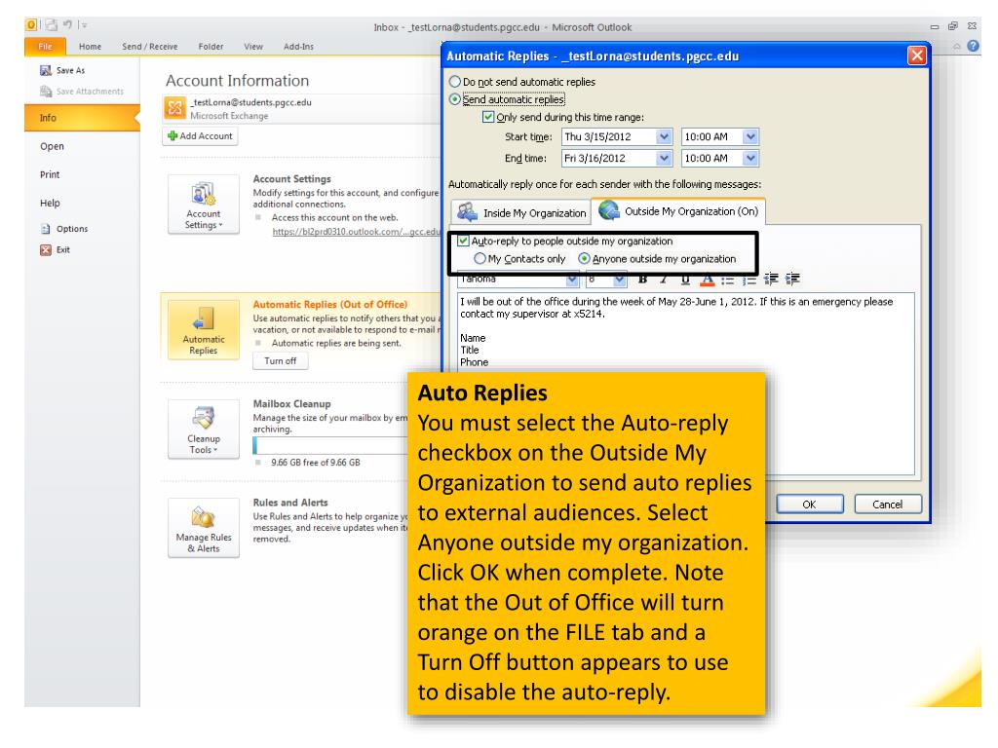Click Turn off automatic replies button
998x748 pixels.
click(280, 360)
